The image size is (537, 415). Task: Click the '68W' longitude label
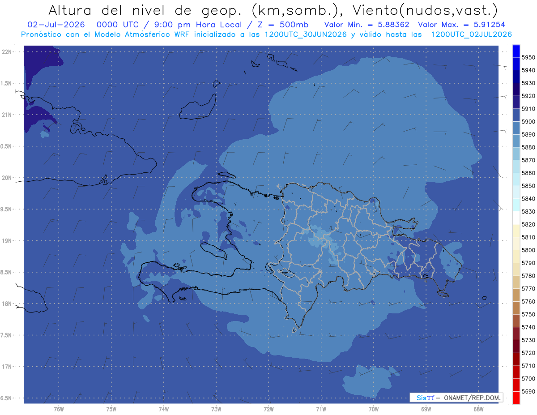pos(478,410)
